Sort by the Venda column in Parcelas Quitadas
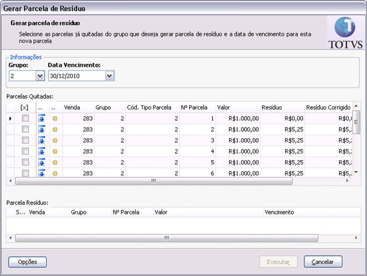Viewport: 367px width, 276px height. 78,108
